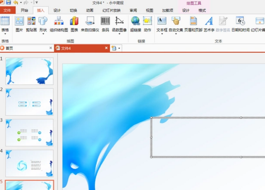Expand the 自动文集 dropdown arrow
This screenshot has width=265, height=190.
coord(176,34)
